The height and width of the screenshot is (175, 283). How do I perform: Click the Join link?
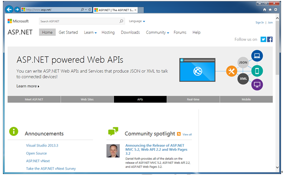[x=270, y=23]
